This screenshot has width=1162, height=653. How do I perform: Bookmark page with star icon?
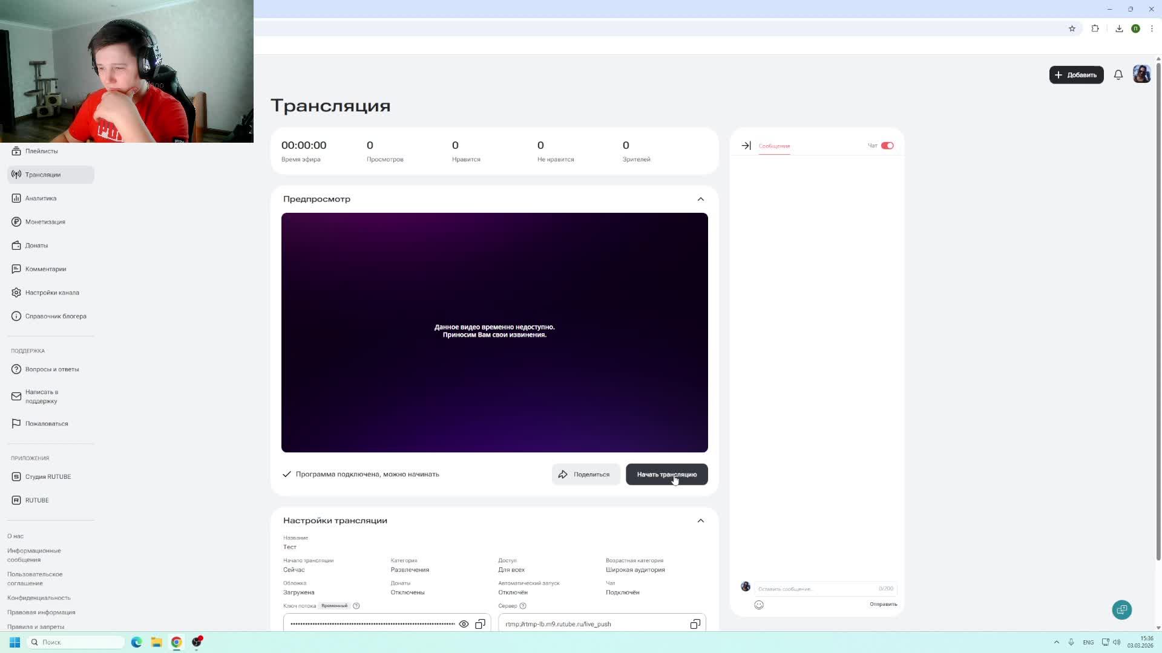[1072, 28]
